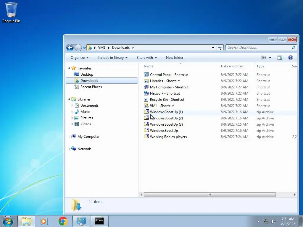Collapse the Favorites tree section
303x227 pixels.
click(x=69, y=68)
